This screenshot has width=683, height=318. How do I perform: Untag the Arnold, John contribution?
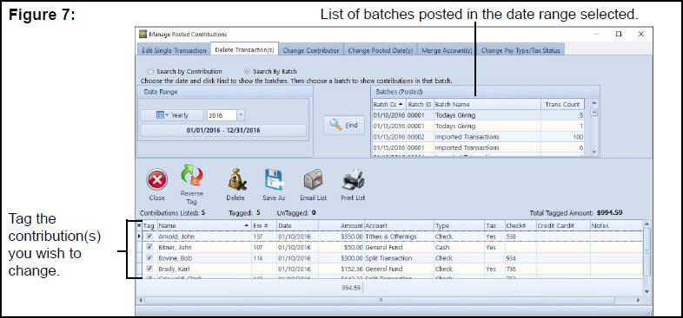pyautogui.click(x=149, y=237)
